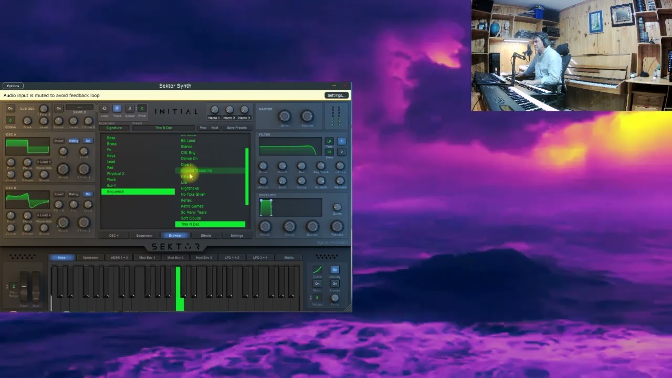Click the envelope Zoom knob

(337, 207)
